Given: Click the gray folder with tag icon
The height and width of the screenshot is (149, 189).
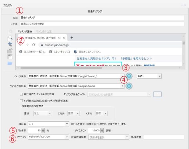Looking at the screenshot, I should pyautogui.click(x=10, y=51).
